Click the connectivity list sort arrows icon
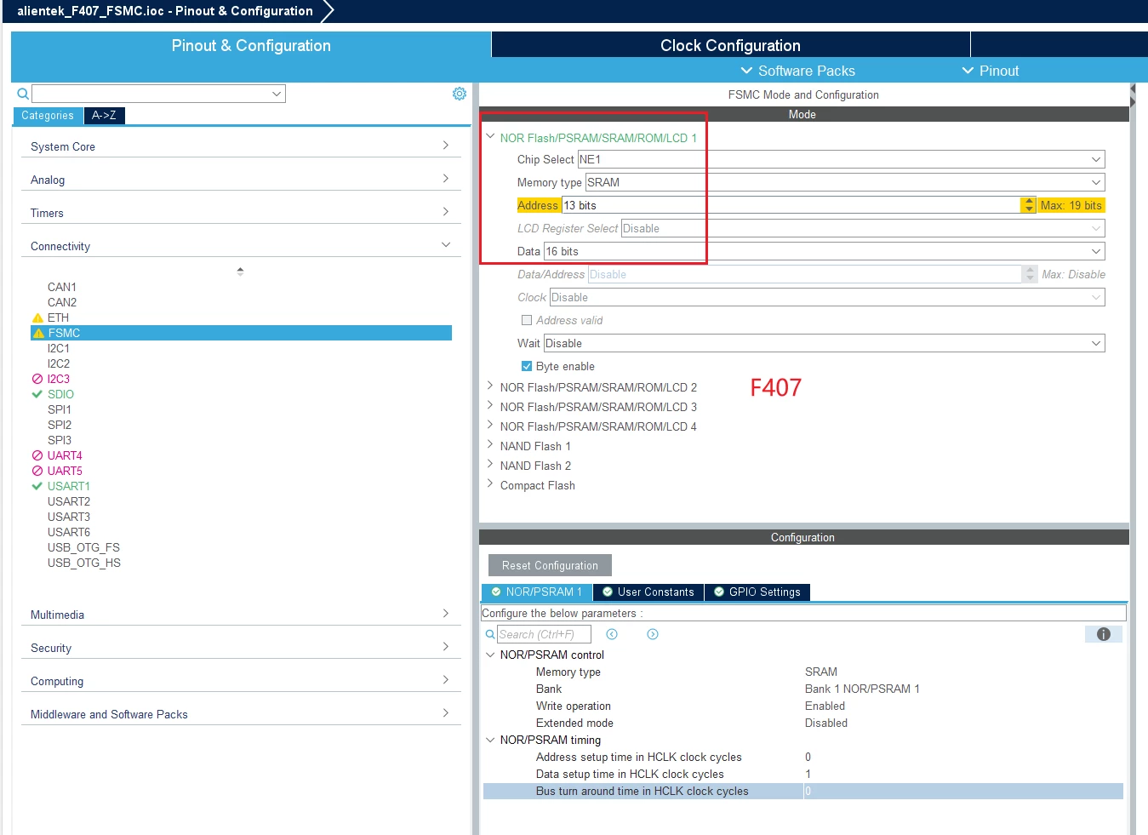This screenshot has width=1148, height=835. pyautogui.click(x=240, y=272)
